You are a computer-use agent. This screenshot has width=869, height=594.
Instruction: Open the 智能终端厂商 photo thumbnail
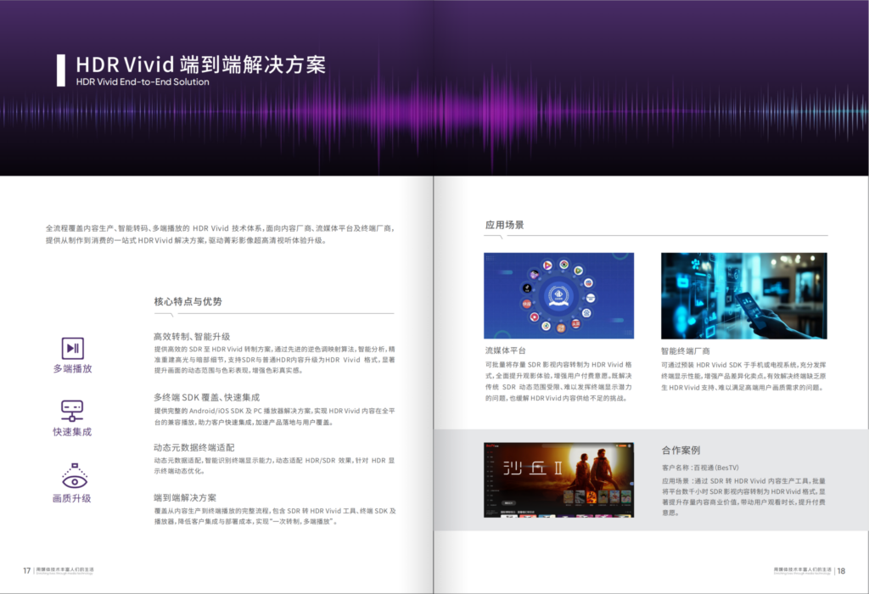pyautogui.click(x=743, y=295)
